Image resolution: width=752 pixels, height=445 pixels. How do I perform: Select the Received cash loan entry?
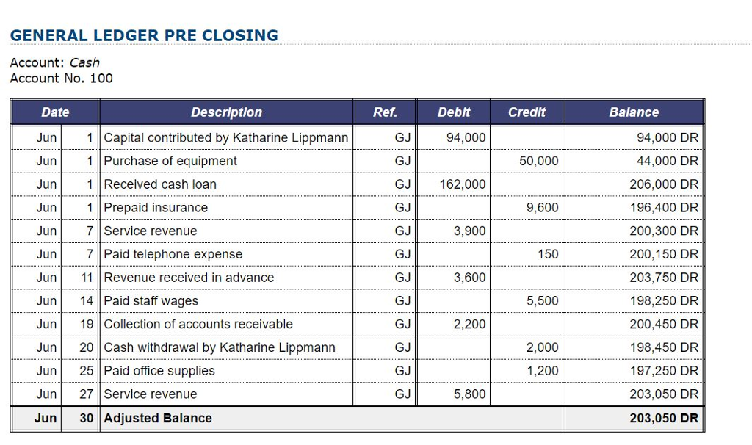[x=358, y=184]
